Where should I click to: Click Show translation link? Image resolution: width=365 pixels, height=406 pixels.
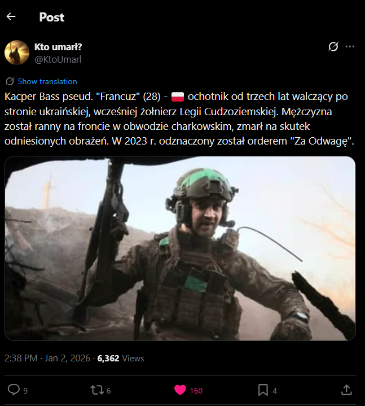(47, 81)
